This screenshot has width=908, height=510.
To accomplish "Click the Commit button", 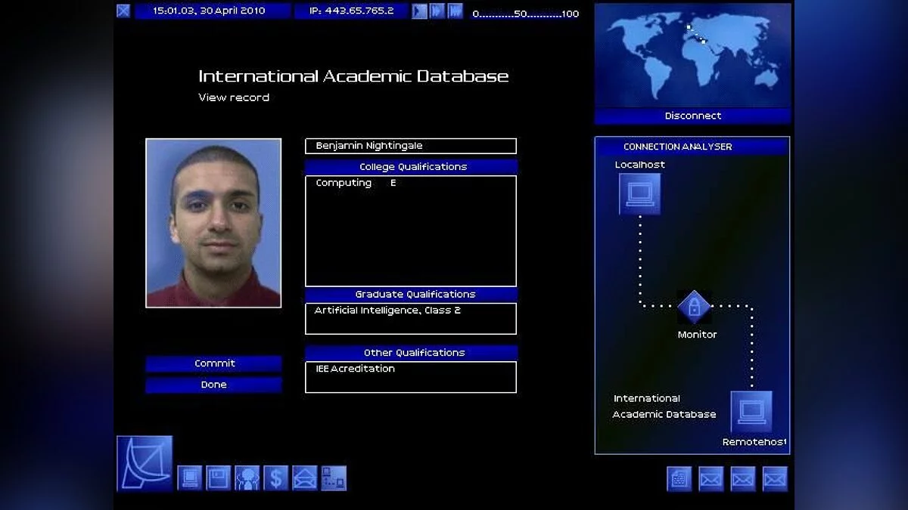I will click(x=213, y=363).
